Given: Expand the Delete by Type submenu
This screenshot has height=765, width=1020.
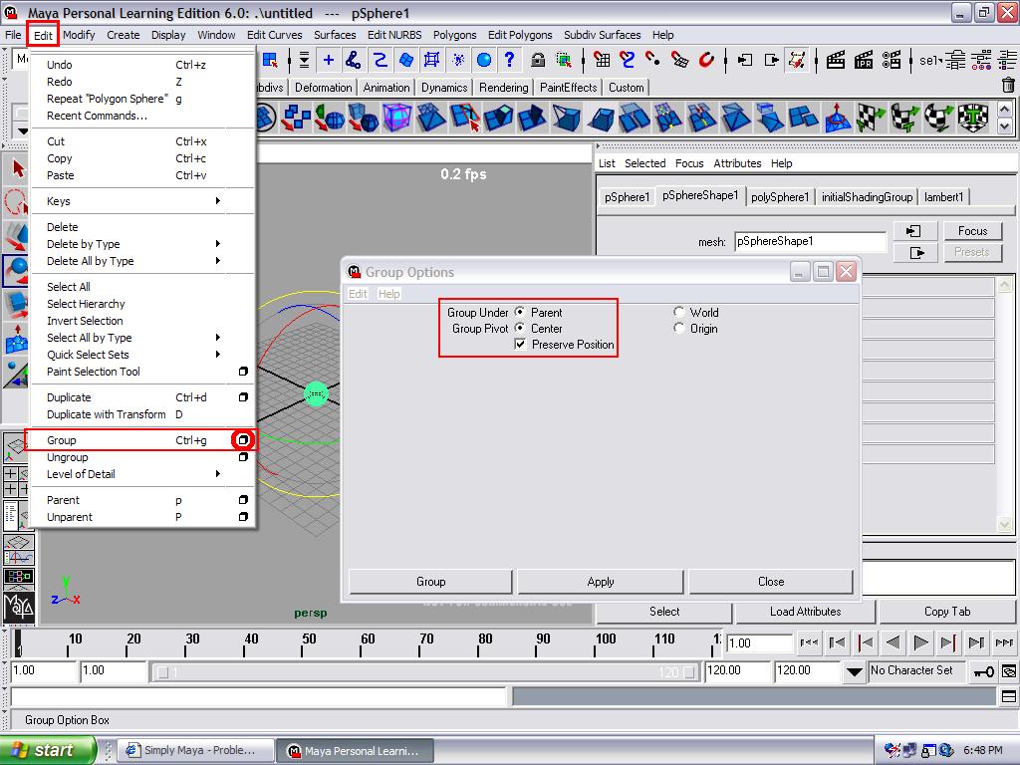Looking at the screenshot, I should [218, 244].
